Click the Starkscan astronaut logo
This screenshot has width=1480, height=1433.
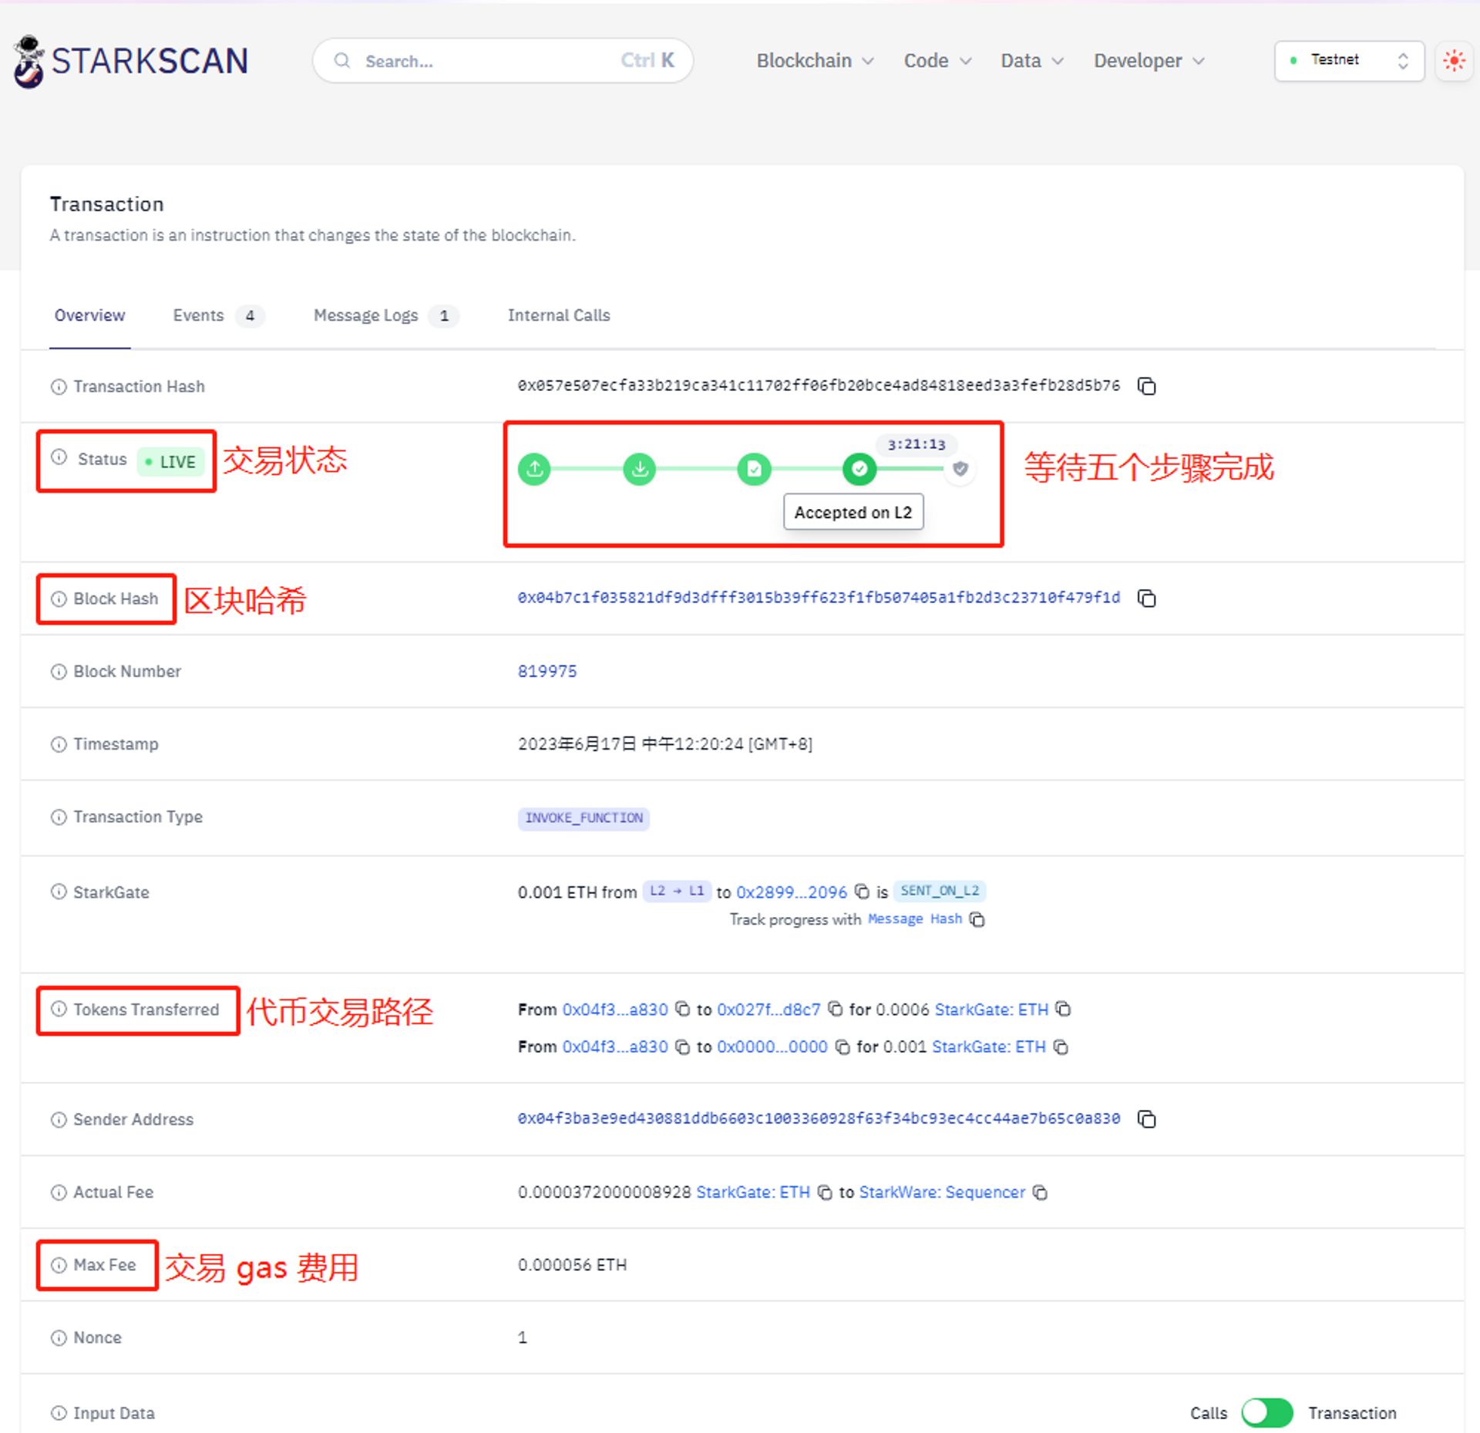[28, 61]
